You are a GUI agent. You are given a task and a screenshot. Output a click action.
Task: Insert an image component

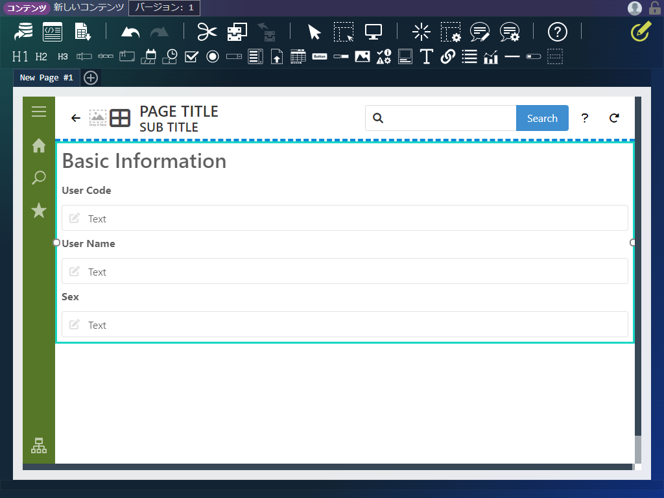pos(362,56)
